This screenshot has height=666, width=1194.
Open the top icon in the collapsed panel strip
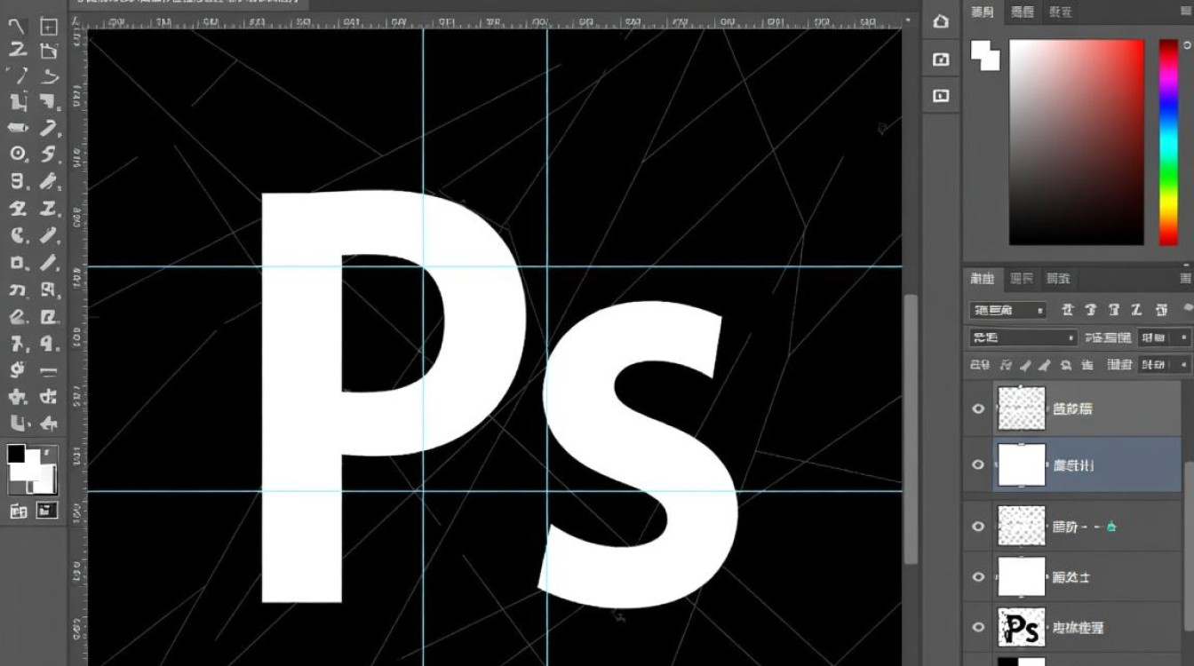[941, 23]
